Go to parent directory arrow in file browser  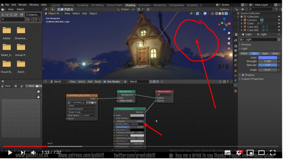11,15
